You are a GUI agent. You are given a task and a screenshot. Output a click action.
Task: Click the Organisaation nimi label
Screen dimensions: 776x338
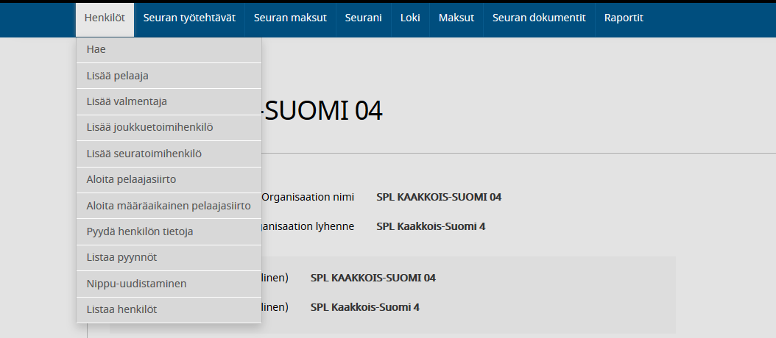[308, 197]
